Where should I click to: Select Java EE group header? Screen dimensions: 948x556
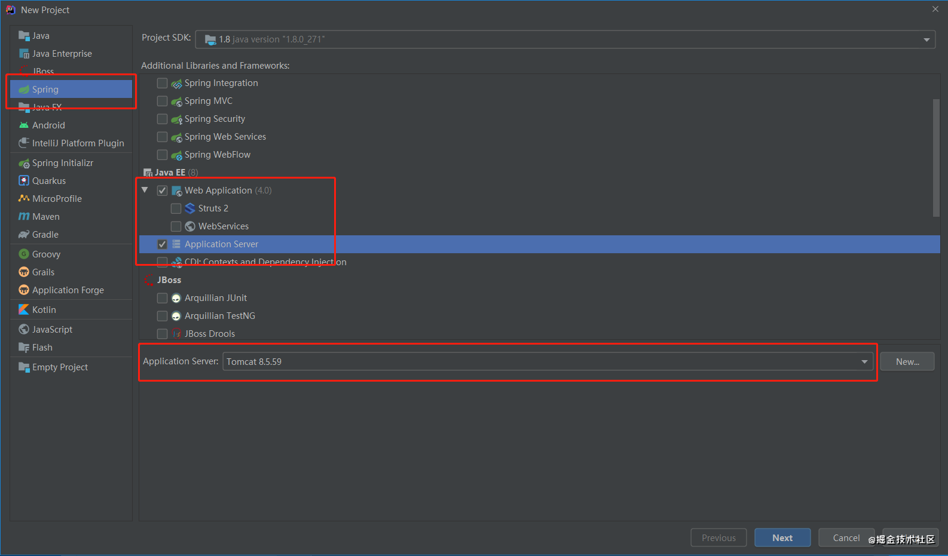[170, 173]
